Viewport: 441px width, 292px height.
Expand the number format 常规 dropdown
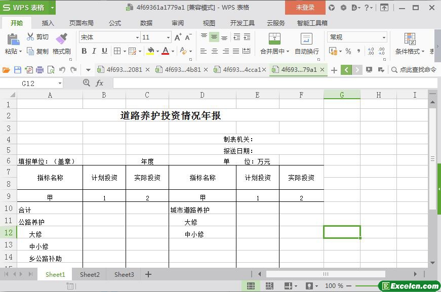pos(384,37)
